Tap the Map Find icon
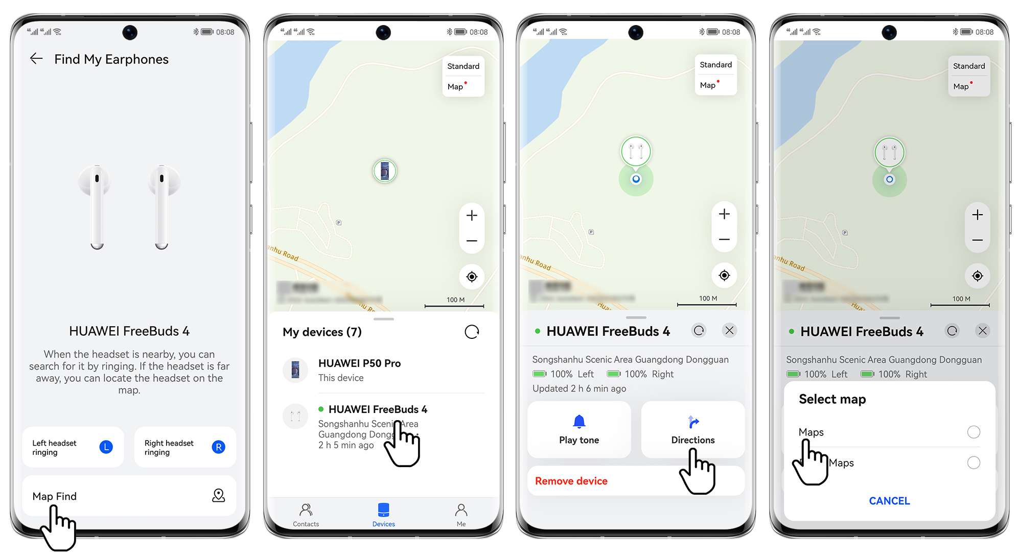1019x552 pixels. click(221, 496)
